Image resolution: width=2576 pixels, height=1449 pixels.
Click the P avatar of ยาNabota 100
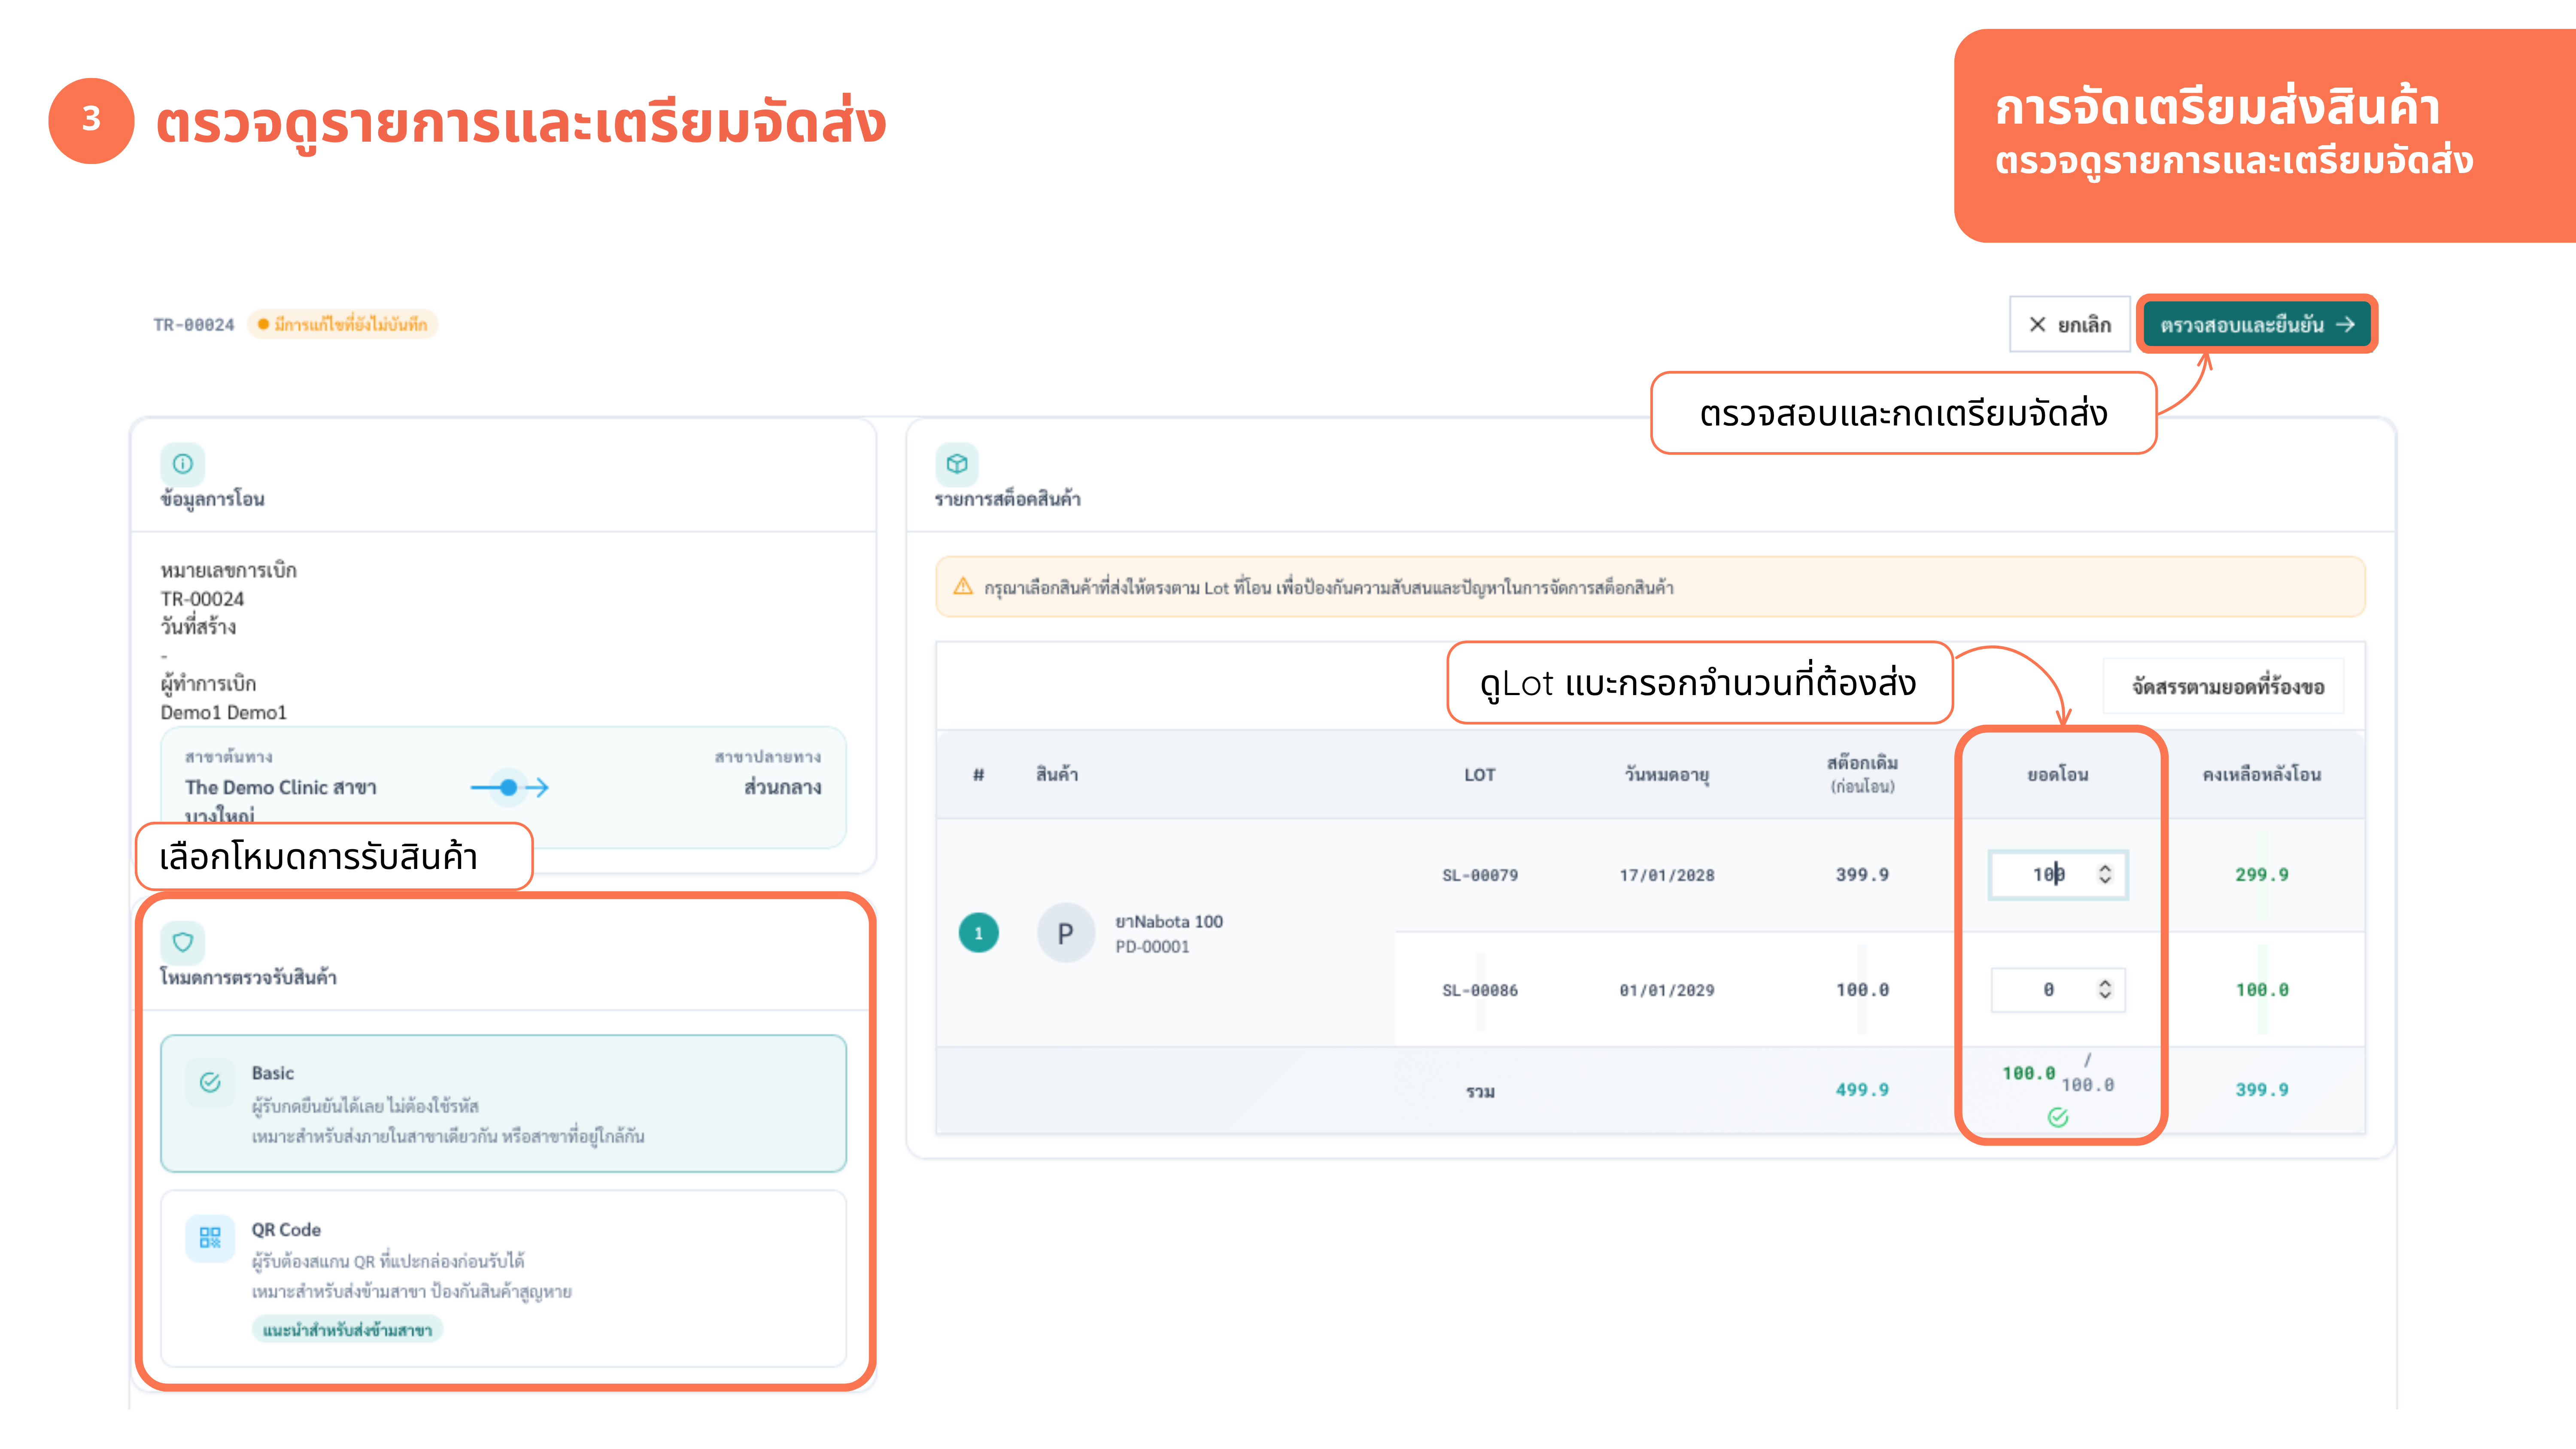[1066, 934]
